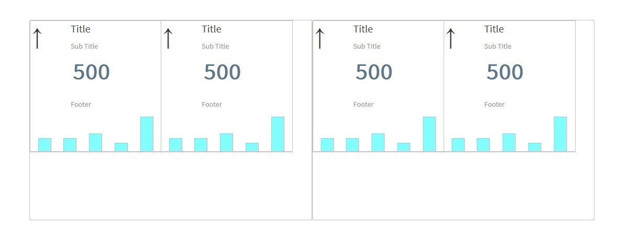The width and height of the screenshot is (618, 249).
Task: Click the up arrow icon in the second tile
Action: [x=168, y=38]
